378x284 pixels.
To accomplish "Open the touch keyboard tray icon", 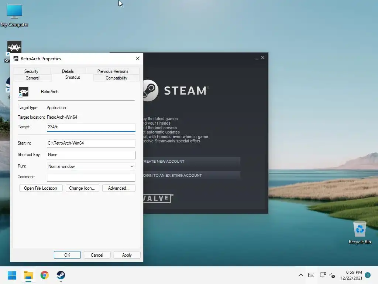I will (311, 275).
